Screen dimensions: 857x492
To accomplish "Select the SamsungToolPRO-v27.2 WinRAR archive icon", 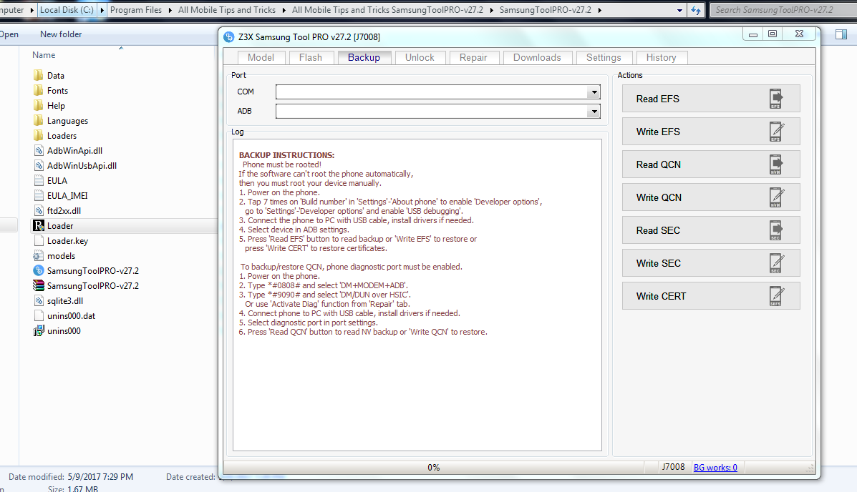I will click(38, 285).
